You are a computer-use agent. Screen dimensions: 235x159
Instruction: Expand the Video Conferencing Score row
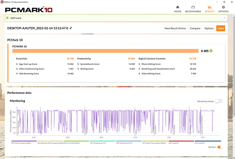(x=17, y=69)
